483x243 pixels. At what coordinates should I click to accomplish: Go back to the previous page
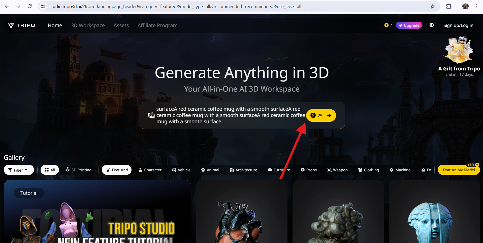pyautogui.click(x=7, y=6)
